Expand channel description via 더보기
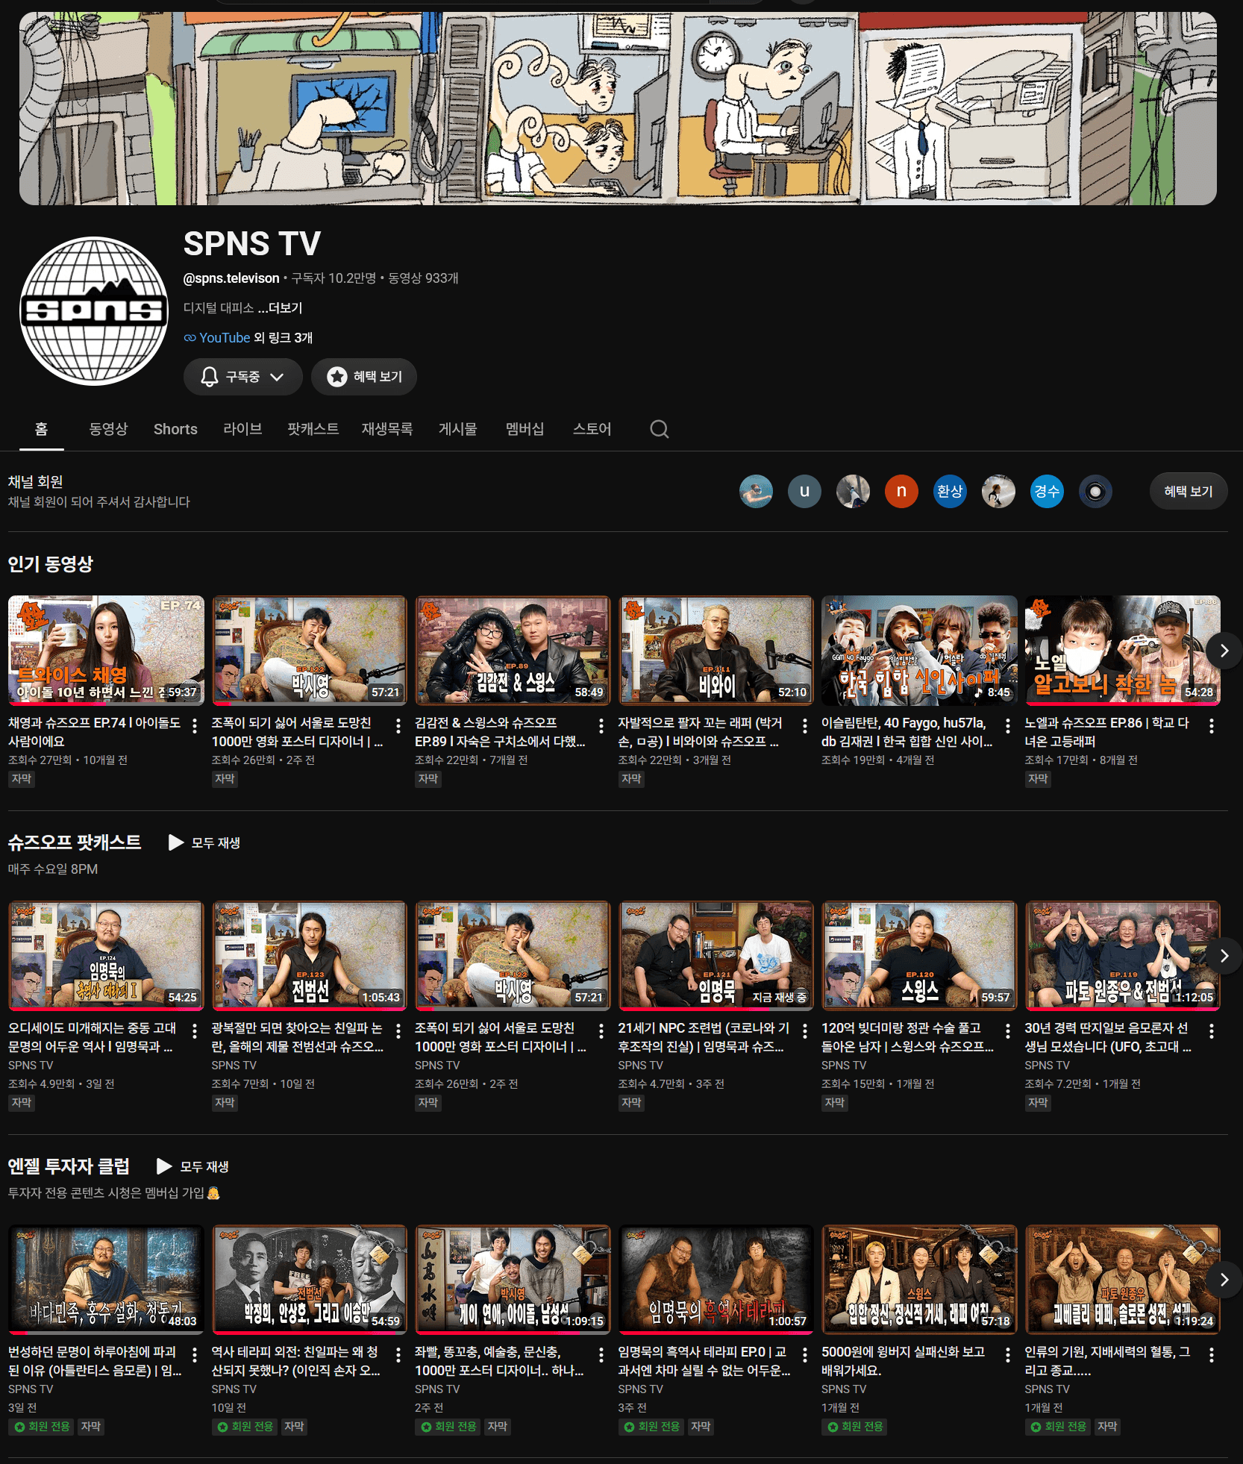The image size is (1243, 1464). click(284, 308)
